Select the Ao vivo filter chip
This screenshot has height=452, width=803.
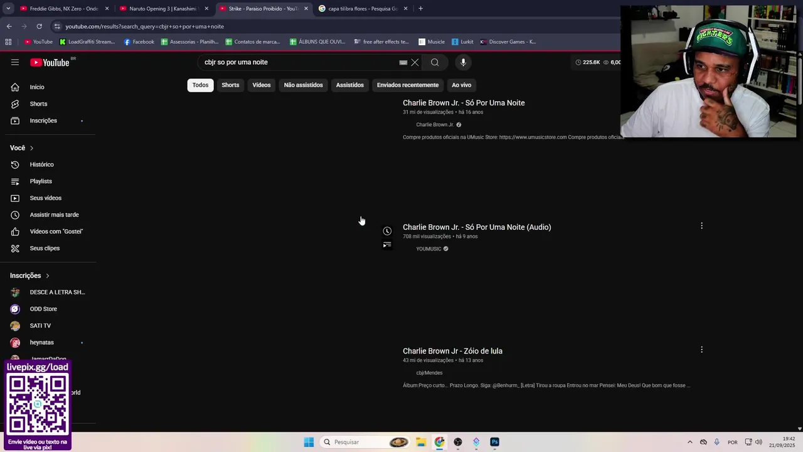pos(461,85)
